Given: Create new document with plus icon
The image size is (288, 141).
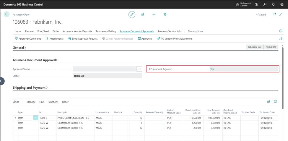Looking at the screenshot, I should pos(154,14).
